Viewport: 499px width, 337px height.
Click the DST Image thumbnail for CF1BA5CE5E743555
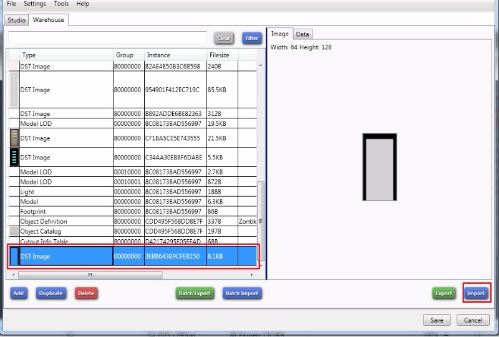[x=14, y=138]
